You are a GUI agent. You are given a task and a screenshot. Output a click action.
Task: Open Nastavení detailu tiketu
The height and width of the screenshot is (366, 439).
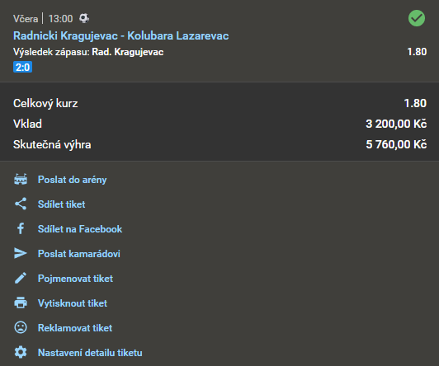pos(90,353)
